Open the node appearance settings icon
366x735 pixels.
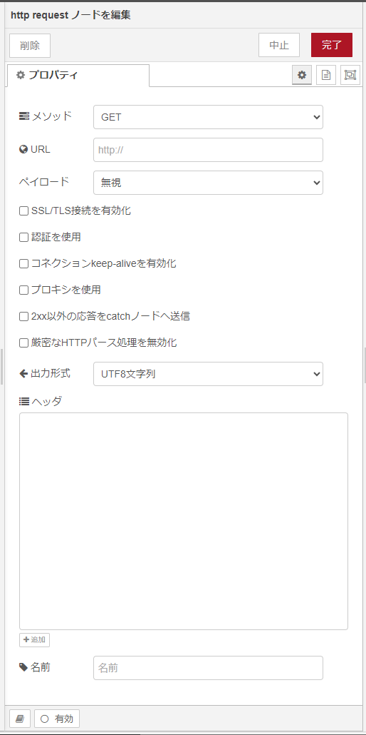pyautogui.click(x=350, y=75)
